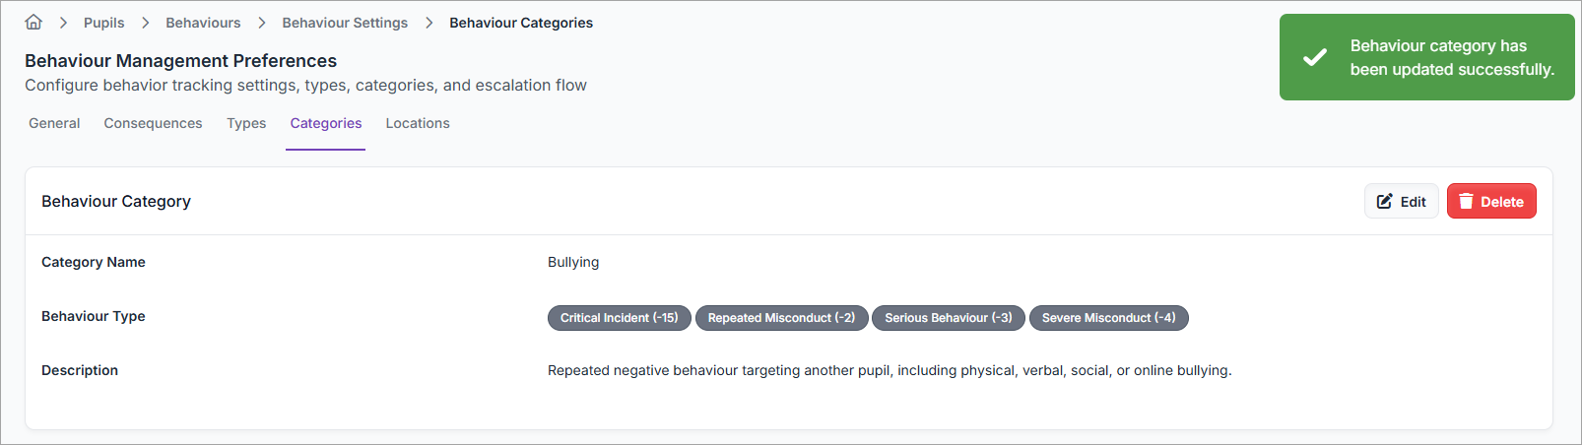Switch to the General tab
Screen dimensions: 1582x445
[54, 123]
